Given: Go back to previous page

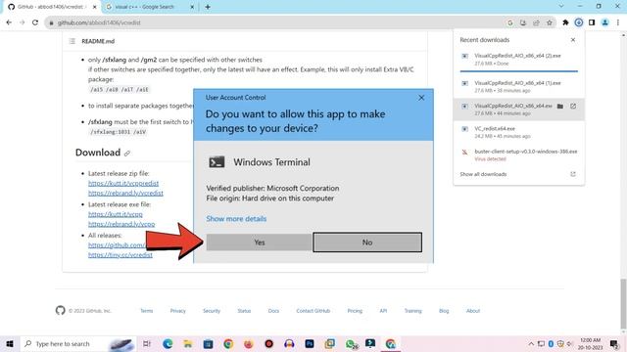Looking at the screenshot, I should tap(9, 22).
